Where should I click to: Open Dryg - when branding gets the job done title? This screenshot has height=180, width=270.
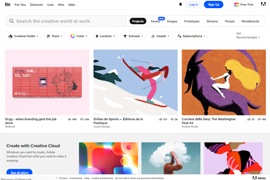(31, 121)
